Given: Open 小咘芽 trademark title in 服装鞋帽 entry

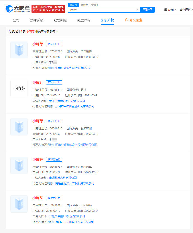Looking at the screenshot, I should pyautogui.click(x=38, y=121).
